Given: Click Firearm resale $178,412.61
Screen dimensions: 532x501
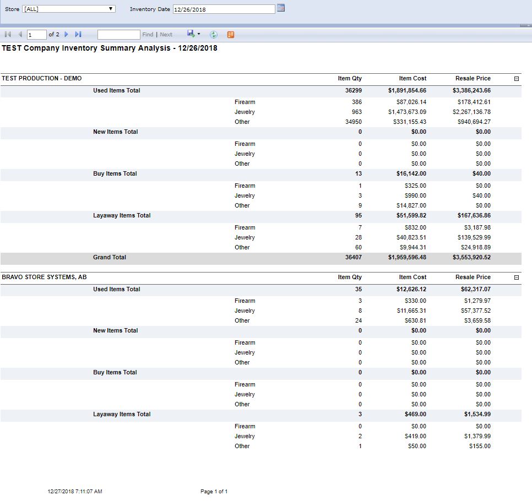Looking at the screenshot, I should click(x=474, y=102).
